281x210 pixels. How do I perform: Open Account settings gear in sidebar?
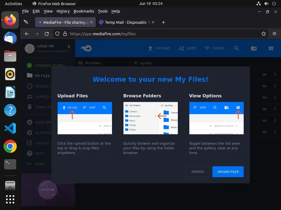click(30, 133)
